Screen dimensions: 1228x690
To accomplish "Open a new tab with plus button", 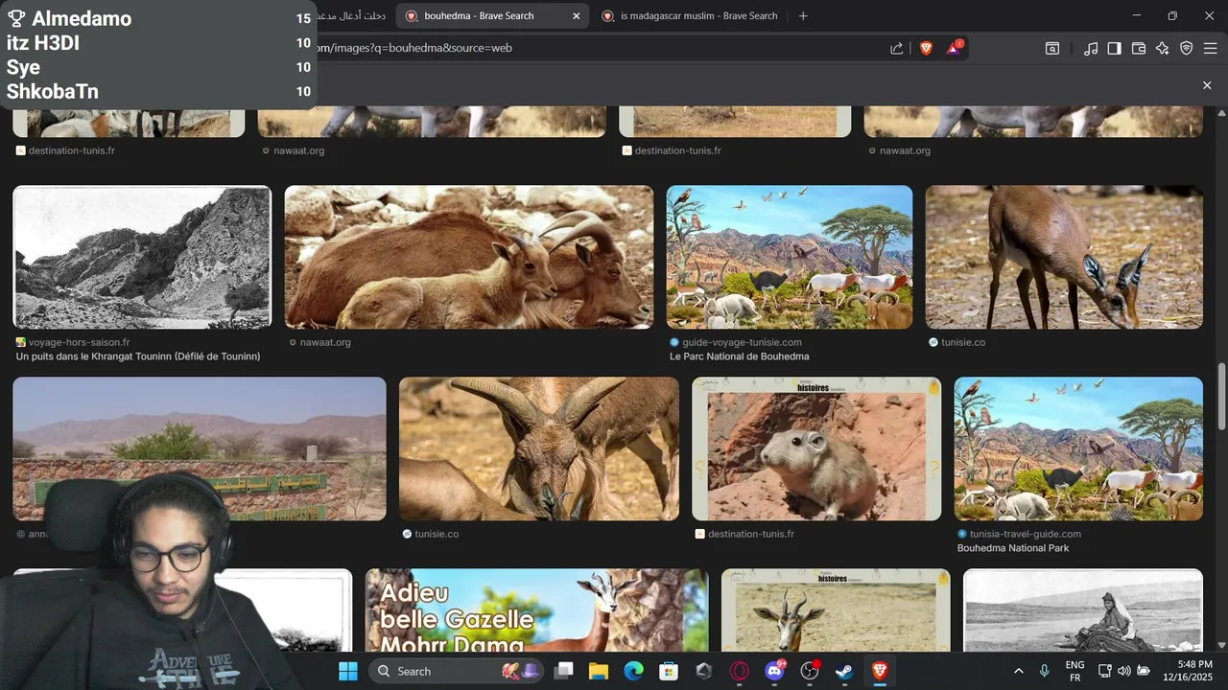I will [803, 15].
